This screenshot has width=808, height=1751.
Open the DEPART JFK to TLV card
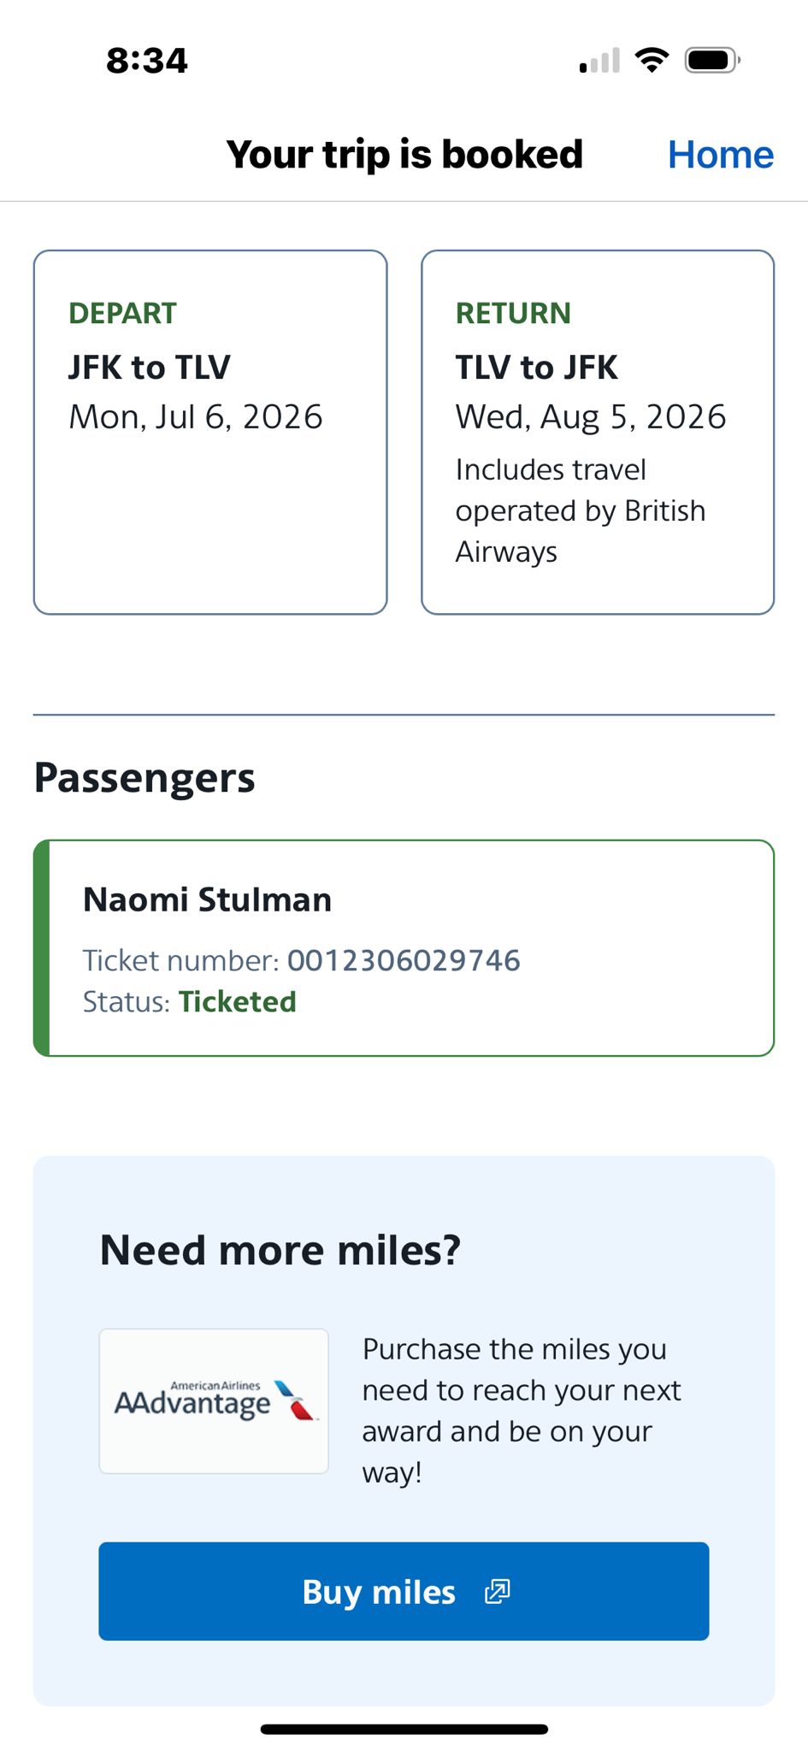point(210,432)
